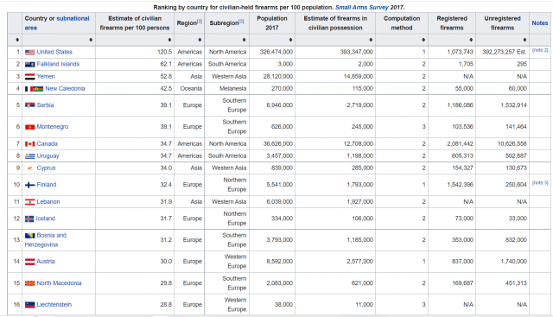Click the Liechtenstein flag icon
The image size is (553, 317).
pos(29,305)
